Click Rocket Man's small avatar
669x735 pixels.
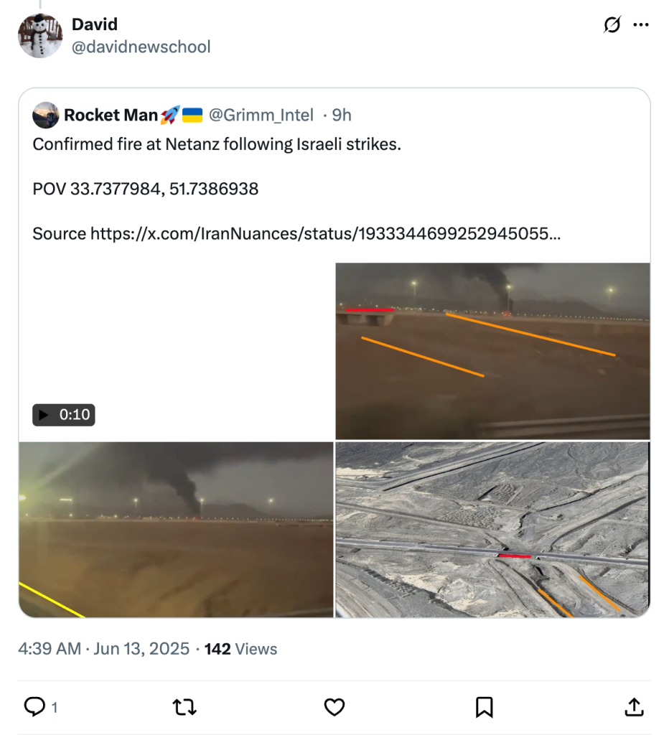[x=46, y=115]
